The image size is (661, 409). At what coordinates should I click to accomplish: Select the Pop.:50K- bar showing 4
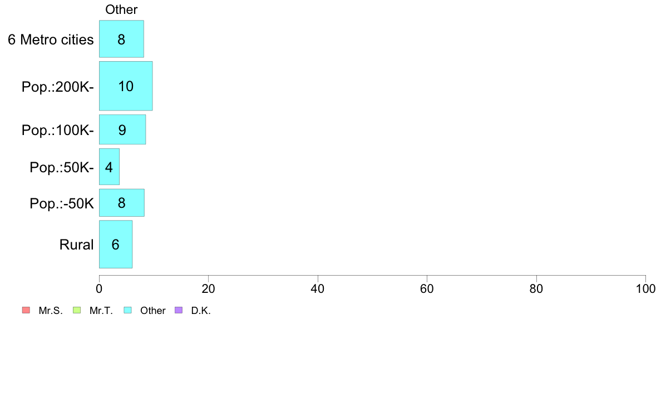tap(109, 166)
